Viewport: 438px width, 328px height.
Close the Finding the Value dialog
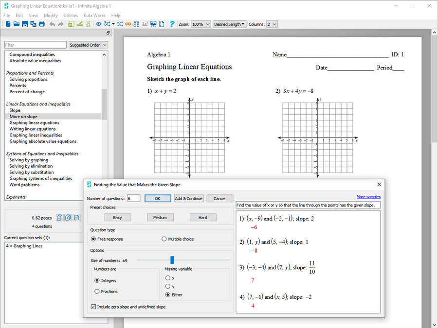pyautogui.click(x=379, y=184)
